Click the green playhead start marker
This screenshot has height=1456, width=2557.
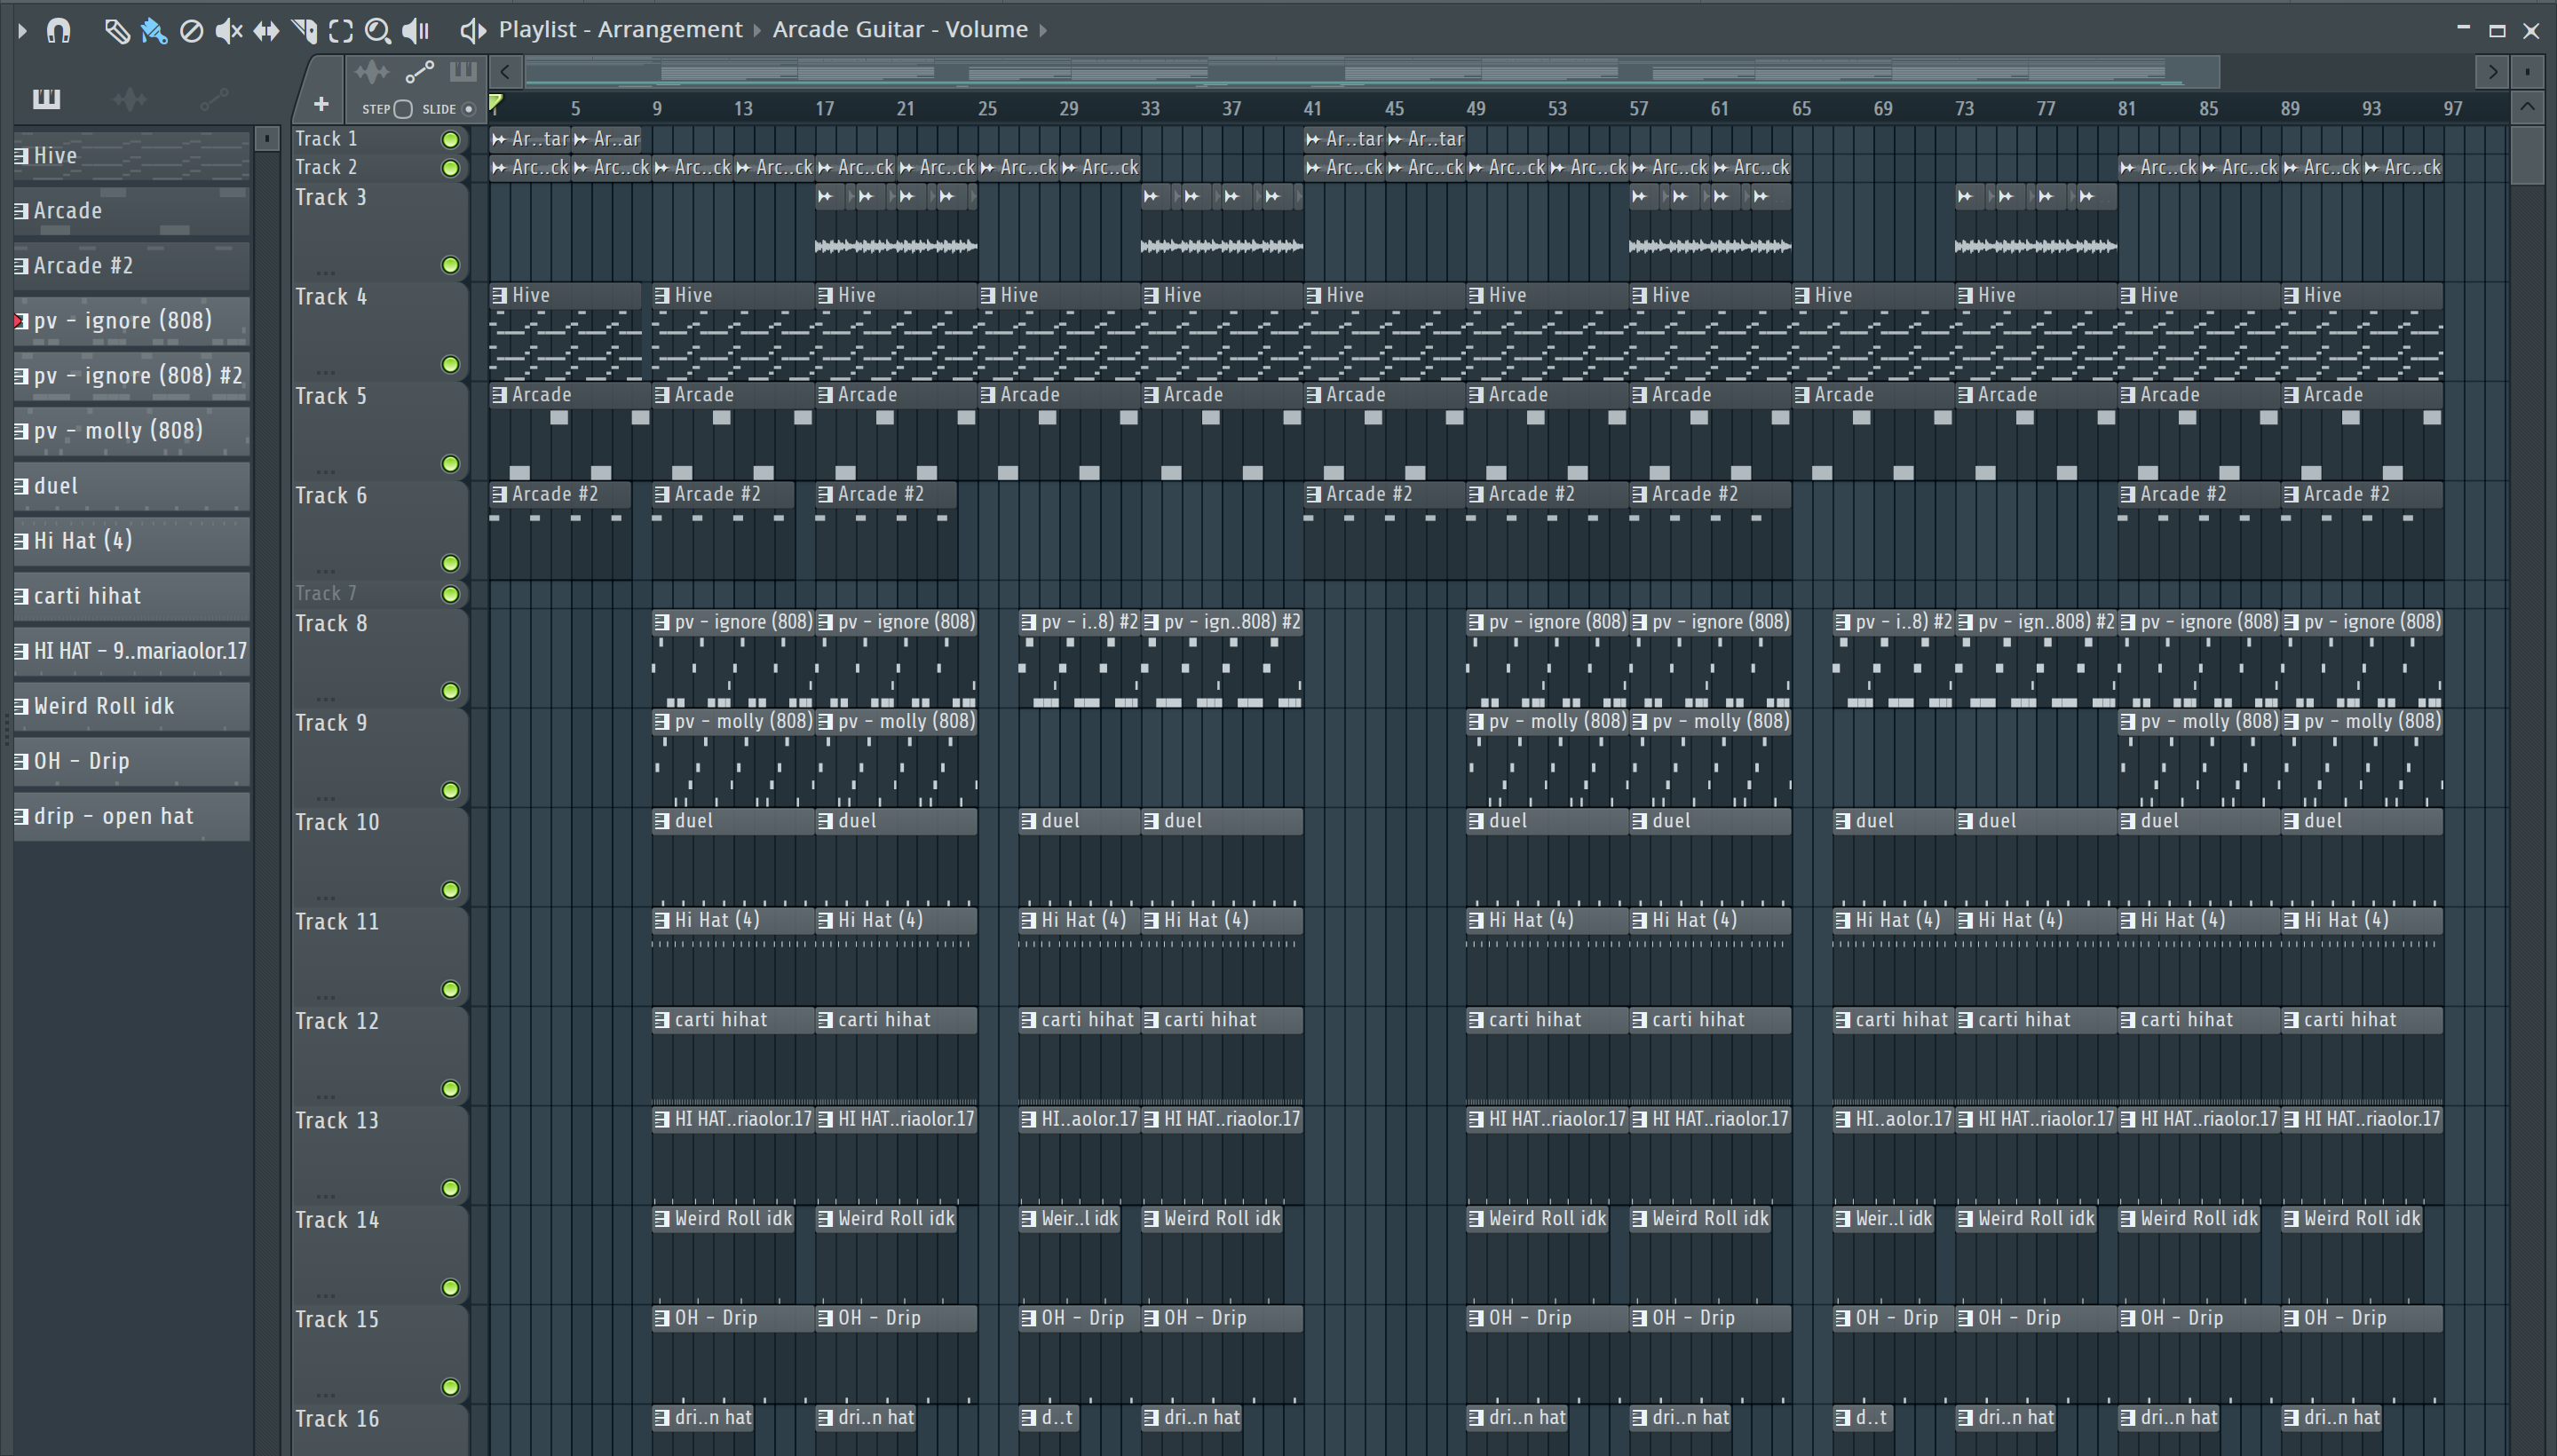click(x=495, y=102)
